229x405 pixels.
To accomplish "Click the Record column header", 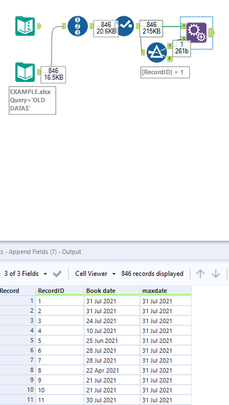I will [x=17, y=291].
